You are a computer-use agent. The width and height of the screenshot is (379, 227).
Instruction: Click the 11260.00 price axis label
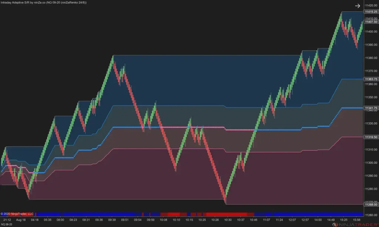(x=371, y=215)
